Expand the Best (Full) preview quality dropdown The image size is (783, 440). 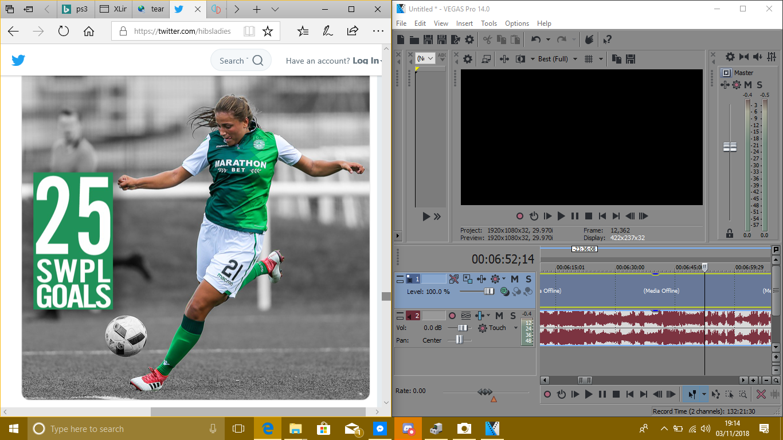click(575, 59)
